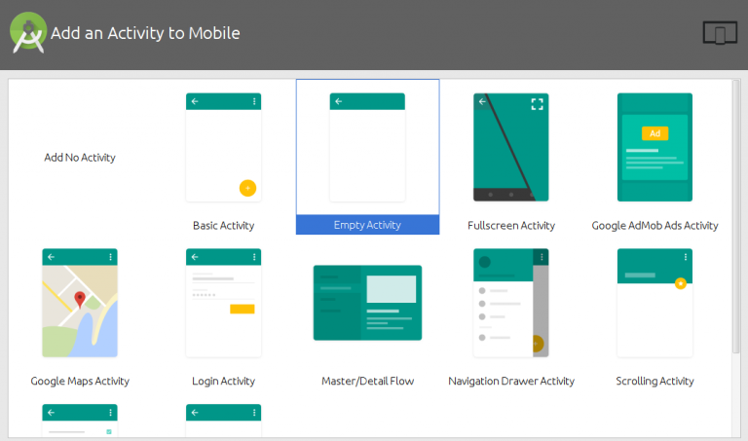Select the Google Maps Activity thumbnail

coord(80,303)
